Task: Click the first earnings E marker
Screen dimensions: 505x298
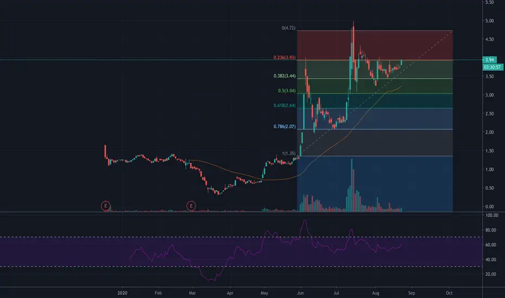Action: pyautogui.click(x=106, y=205)
